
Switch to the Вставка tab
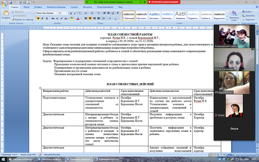coord(38,7)
